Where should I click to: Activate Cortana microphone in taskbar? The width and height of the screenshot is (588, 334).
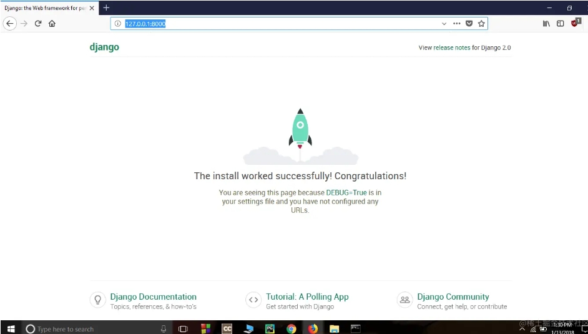click(164, 329)
